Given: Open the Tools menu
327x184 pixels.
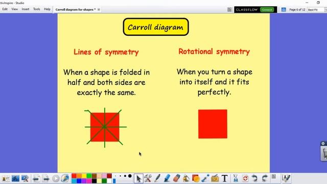Looking at the screenshot, I should click(x=36, y=9).
